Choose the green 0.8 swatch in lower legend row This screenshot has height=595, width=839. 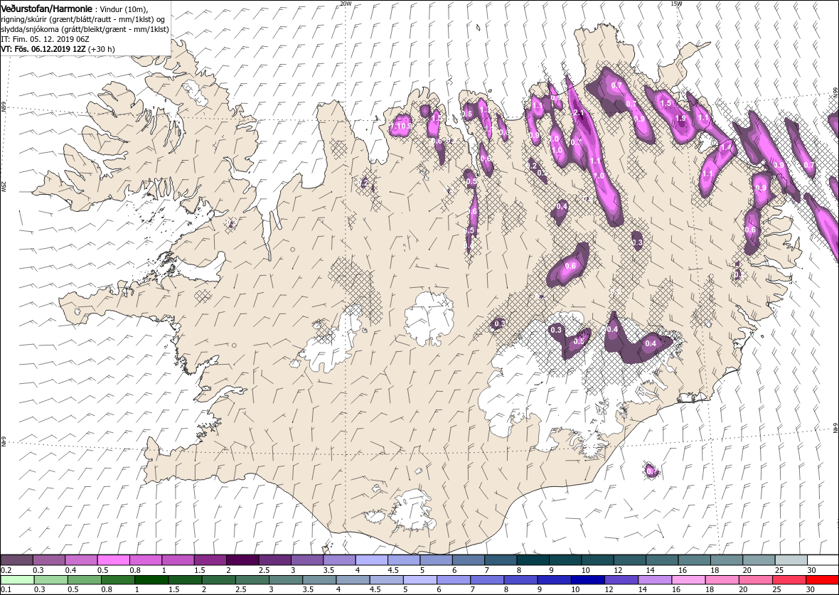pos(117,580)
